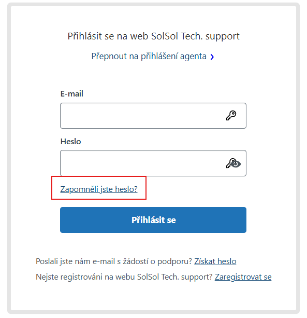
Task: Open the Získat heslo link
Action: [x=215, y=261]
